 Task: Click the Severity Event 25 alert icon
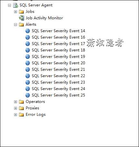click(x=28, y=95)
